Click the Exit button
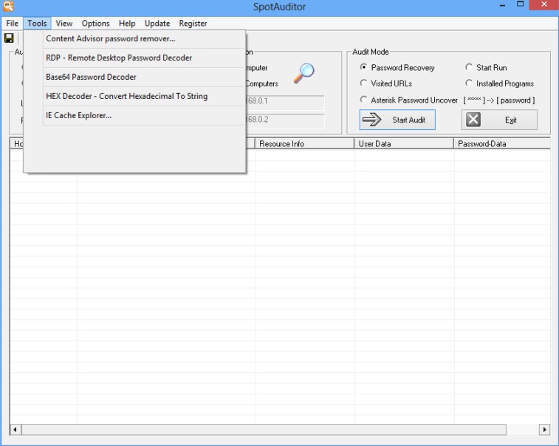Screen dimensions: 559x446 [499, 120]
